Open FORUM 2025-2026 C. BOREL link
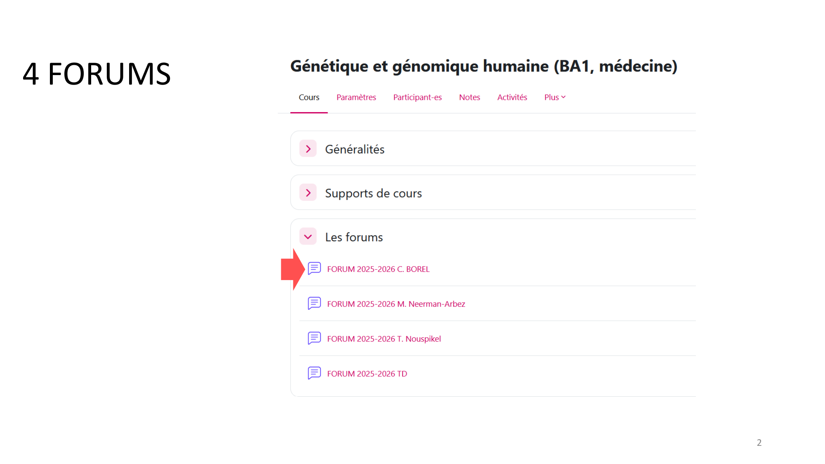The image size is (825, 464). tap(378, 269)
